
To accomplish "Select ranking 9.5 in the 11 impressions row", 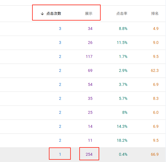I will [156, 140].
